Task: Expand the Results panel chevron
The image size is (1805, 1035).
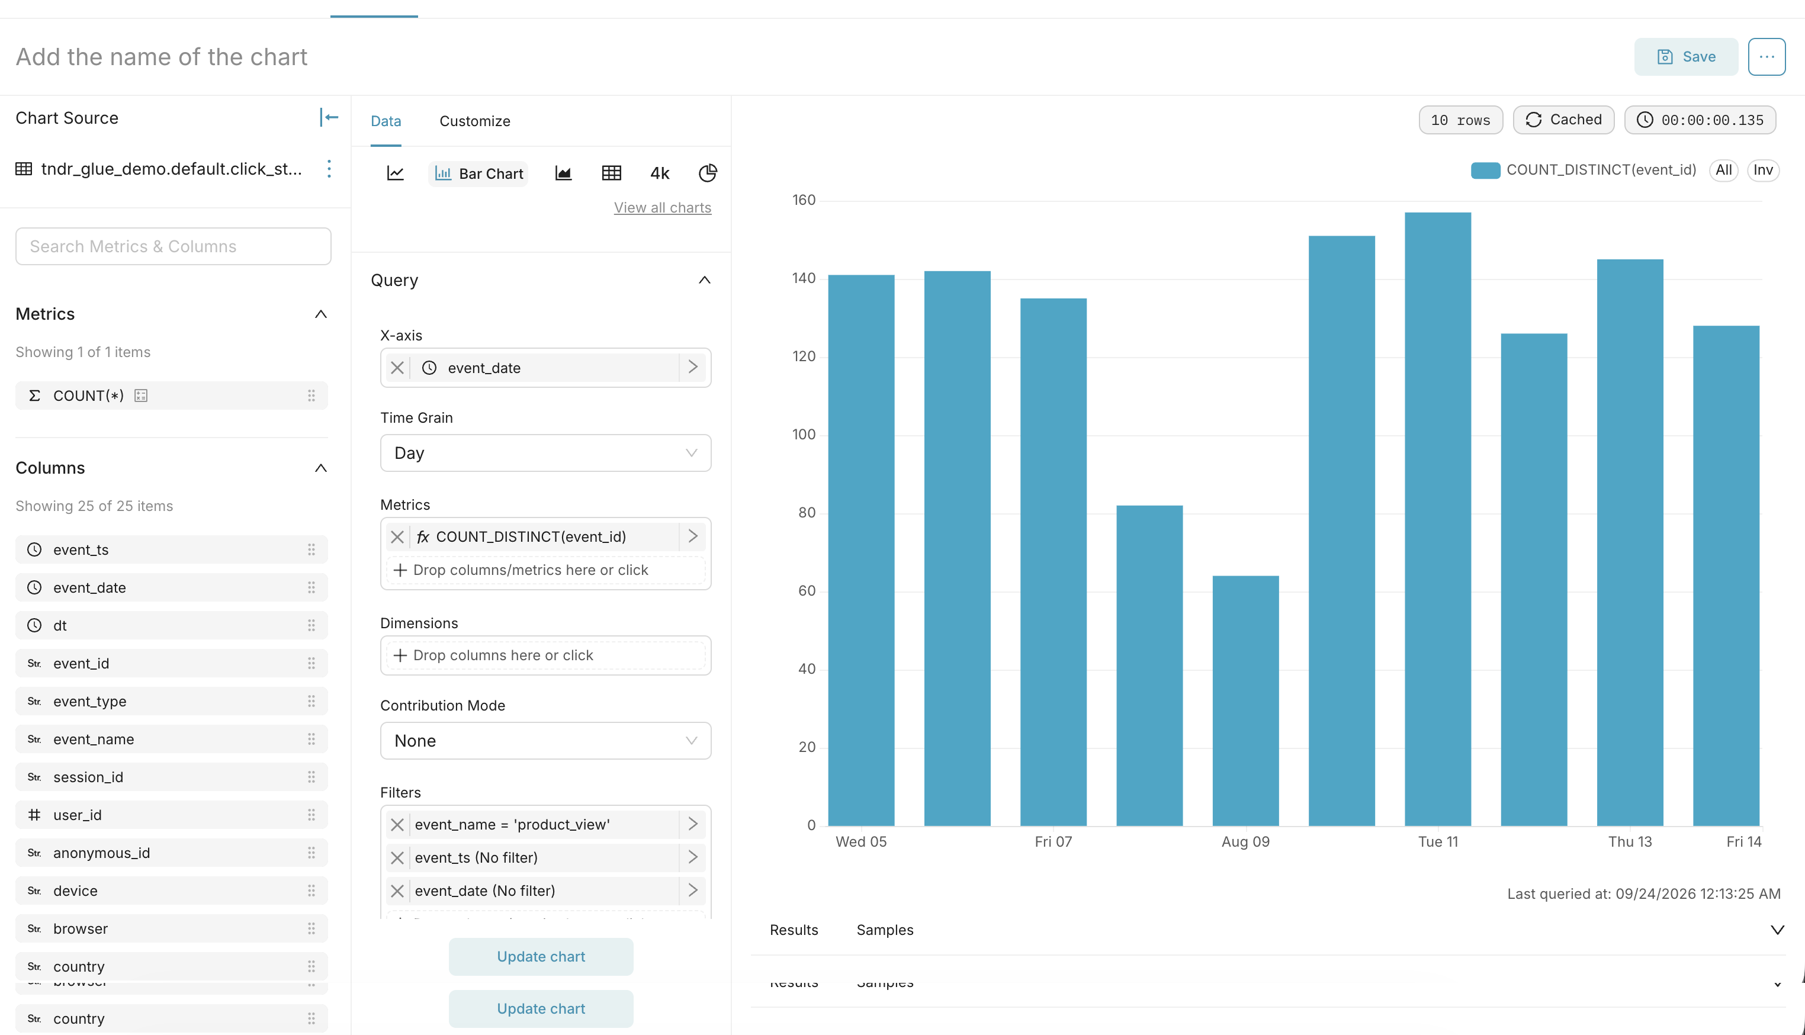Action: pyautogui.click(x=1777, y=930)
